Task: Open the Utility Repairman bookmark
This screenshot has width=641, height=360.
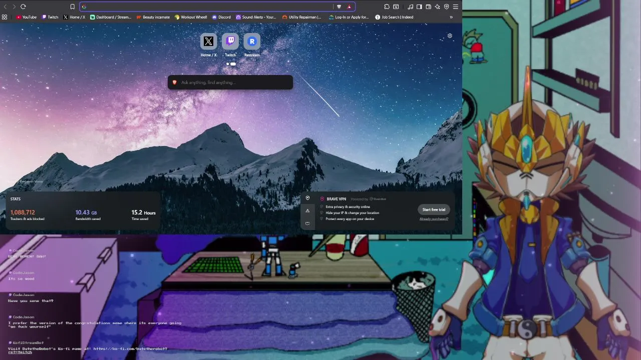Action: pyautogui.click(x=302, y=17)
